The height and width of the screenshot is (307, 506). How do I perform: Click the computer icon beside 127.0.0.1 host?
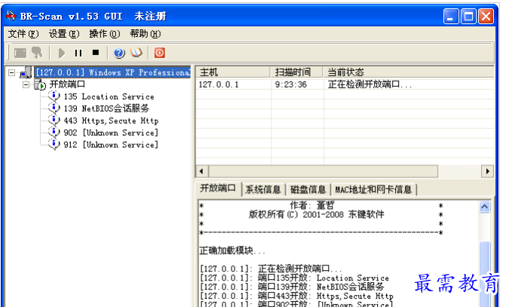(x=26, y=72)
